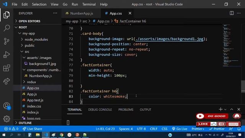This screenshot has width=245, height=138.
Task: Open Run and Debug view
Action: point(7,54)
